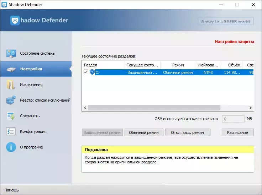Sort by the Файлова... column header
The height and width of the screenshot is (195, 262).
pyautogui.click(x=208, y=65)
